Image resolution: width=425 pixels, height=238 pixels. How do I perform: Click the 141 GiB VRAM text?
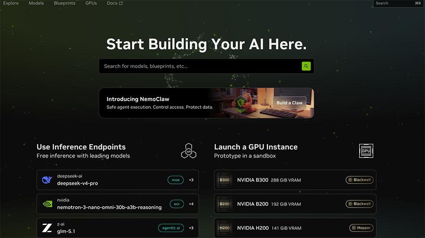click(286, 228)
